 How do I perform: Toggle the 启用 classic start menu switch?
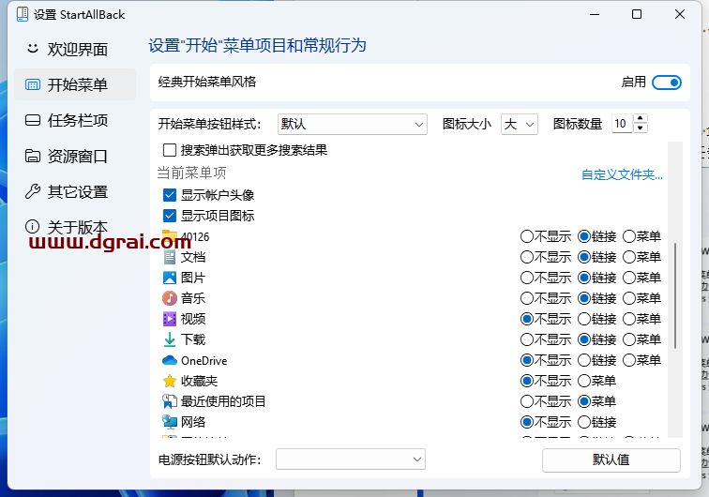667,83
